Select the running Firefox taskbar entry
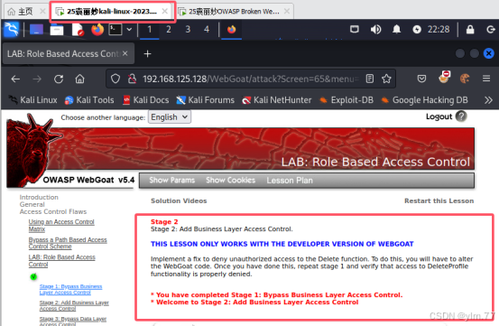 pyautogui.click(x=231, y=30)
